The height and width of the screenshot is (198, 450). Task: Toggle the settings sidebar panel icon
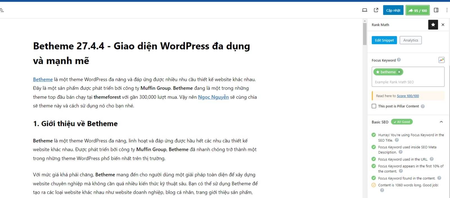(436, 10)
